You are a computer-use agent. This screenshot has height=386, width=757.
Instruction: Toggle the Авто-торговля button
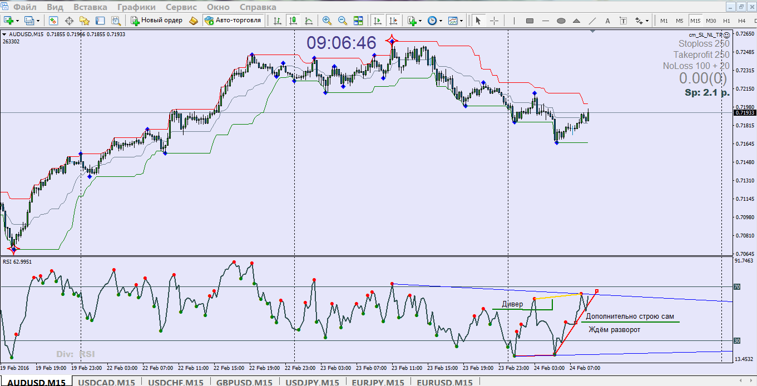coord(232,21)
